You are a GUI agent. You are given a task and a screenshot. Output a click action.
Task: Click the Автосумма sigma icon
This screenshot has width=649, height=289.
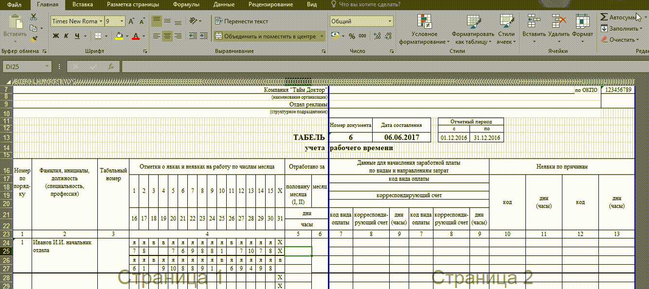click(604, 17)
